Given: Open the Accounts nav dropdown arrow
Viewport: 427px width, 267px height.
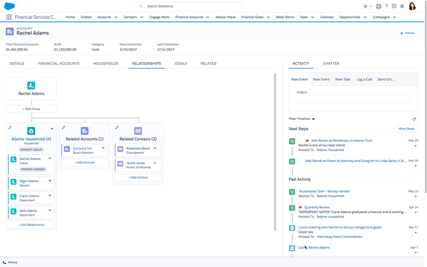Looking at the screenshot, I should point(116,17).
